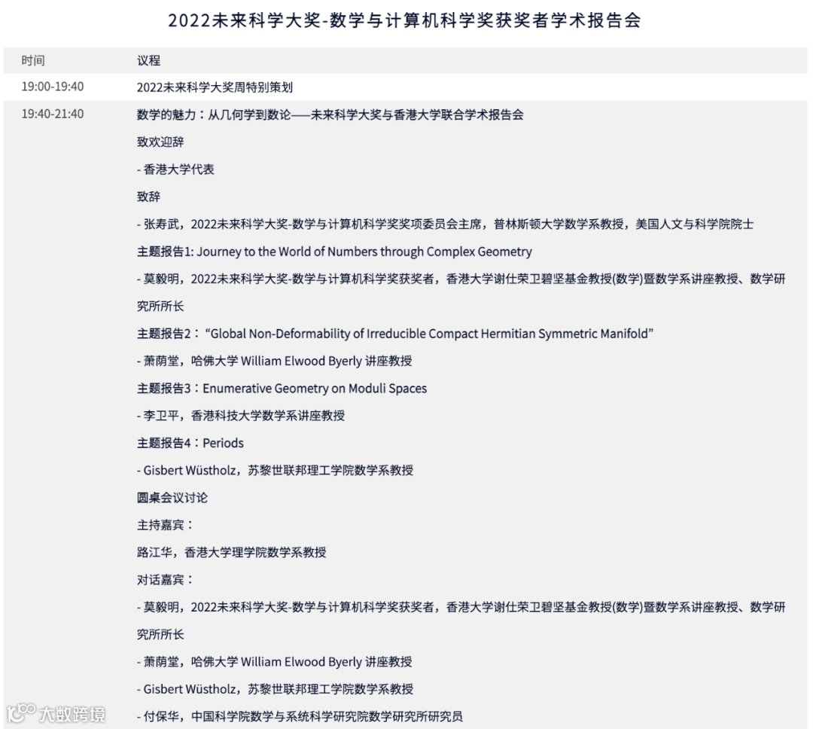Click the 香港大学代表 entry

click(175, 169)
